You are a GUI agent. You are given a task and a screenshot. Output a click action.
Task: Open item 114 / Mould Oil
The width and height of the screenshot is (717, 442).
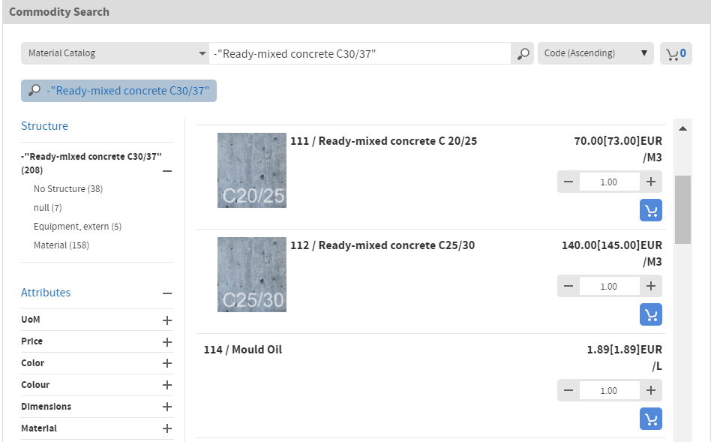(x=243, y=350)
